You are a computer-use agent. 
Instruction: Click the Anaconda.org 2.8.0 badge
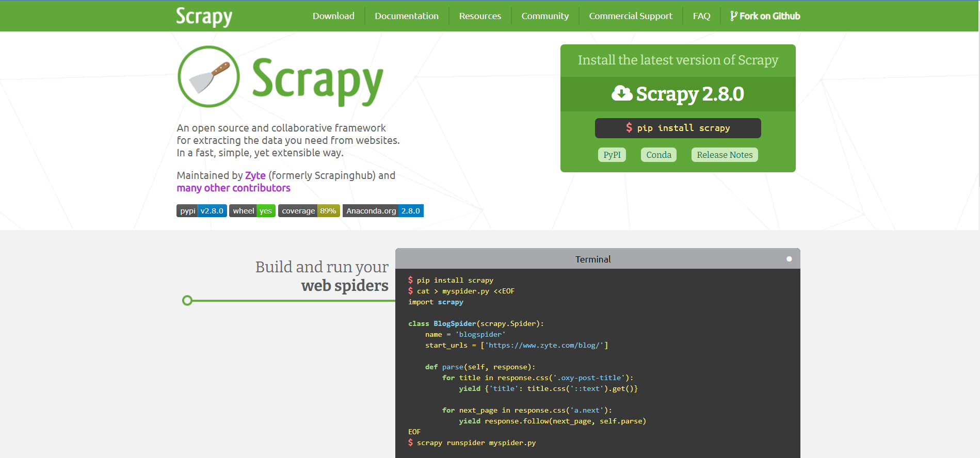coord(383,211)
